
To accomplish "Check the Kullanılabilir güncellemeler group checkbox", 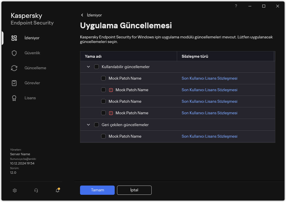I will pos(96,67).
